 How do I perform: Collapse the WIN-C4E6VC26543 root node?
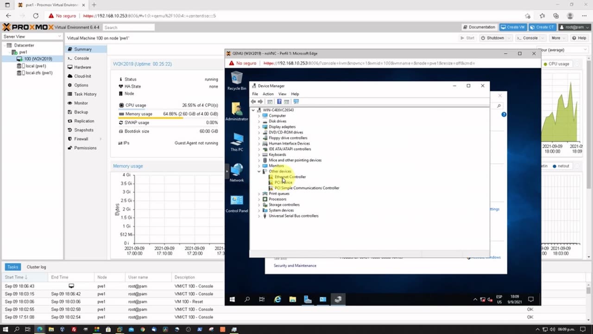tap(253, 110)
